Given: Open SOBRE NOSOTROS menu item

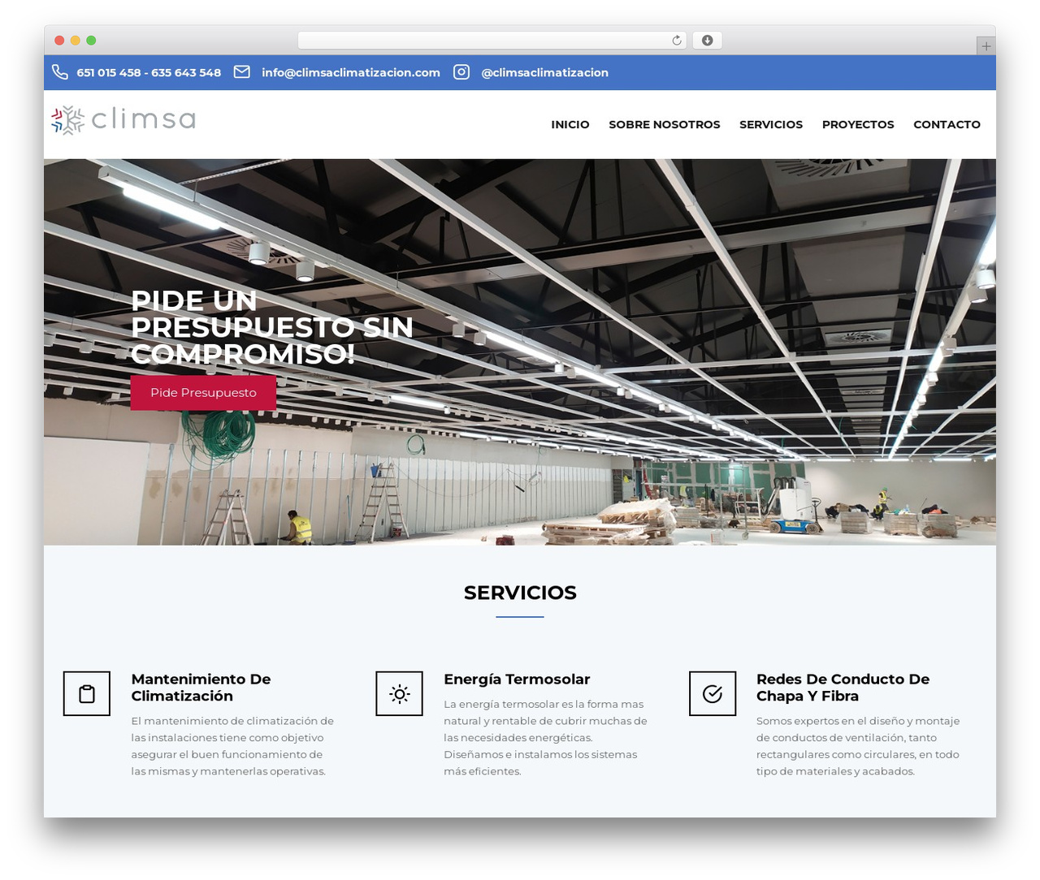Looking at the screenshot, I should pyautogui.click(x=665, y=124).
